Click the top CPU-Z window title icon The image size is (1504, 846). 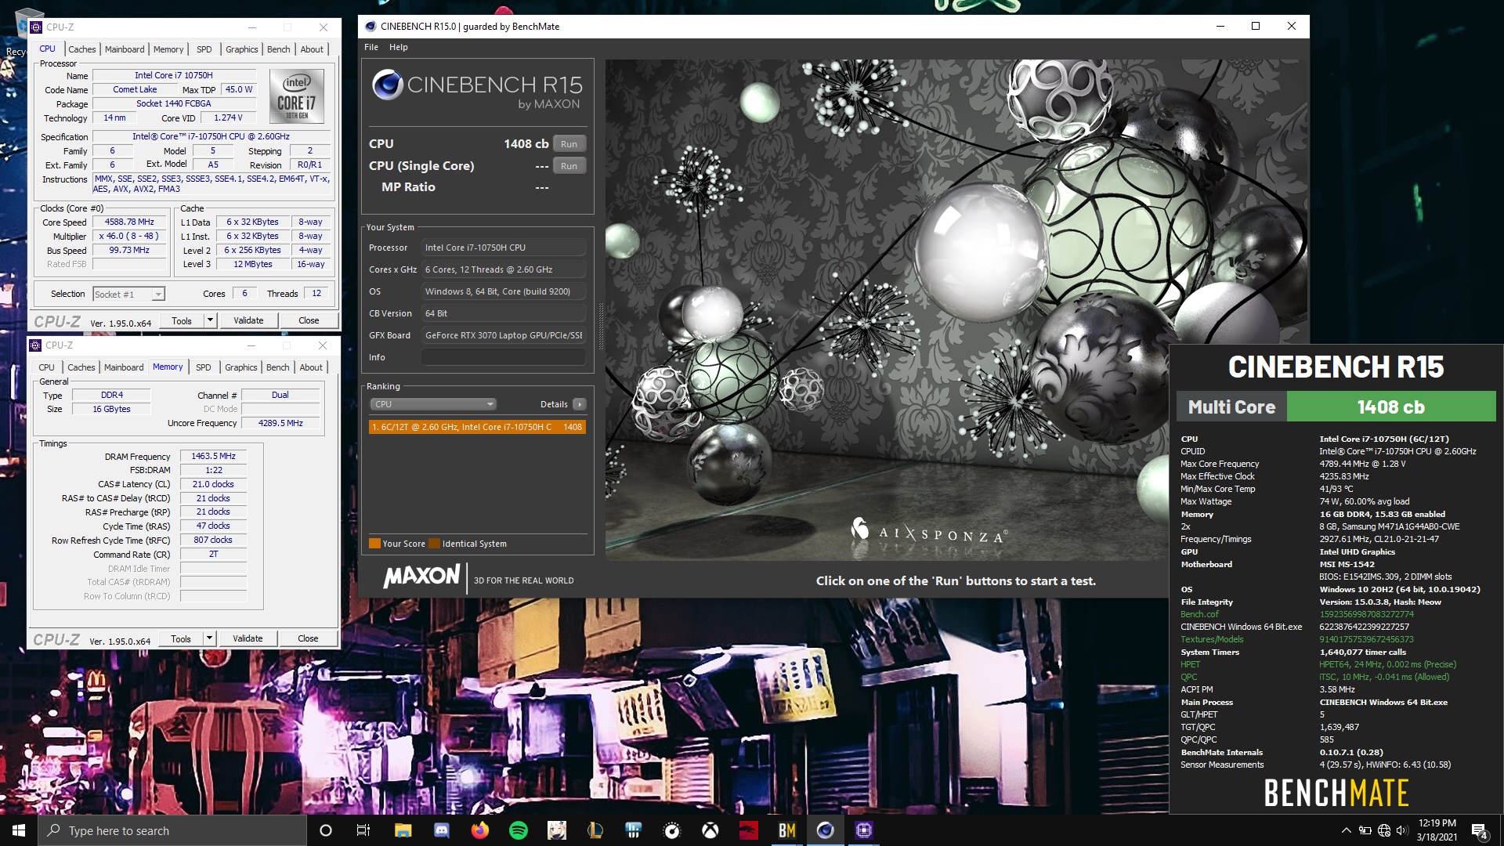pos(36,27)
